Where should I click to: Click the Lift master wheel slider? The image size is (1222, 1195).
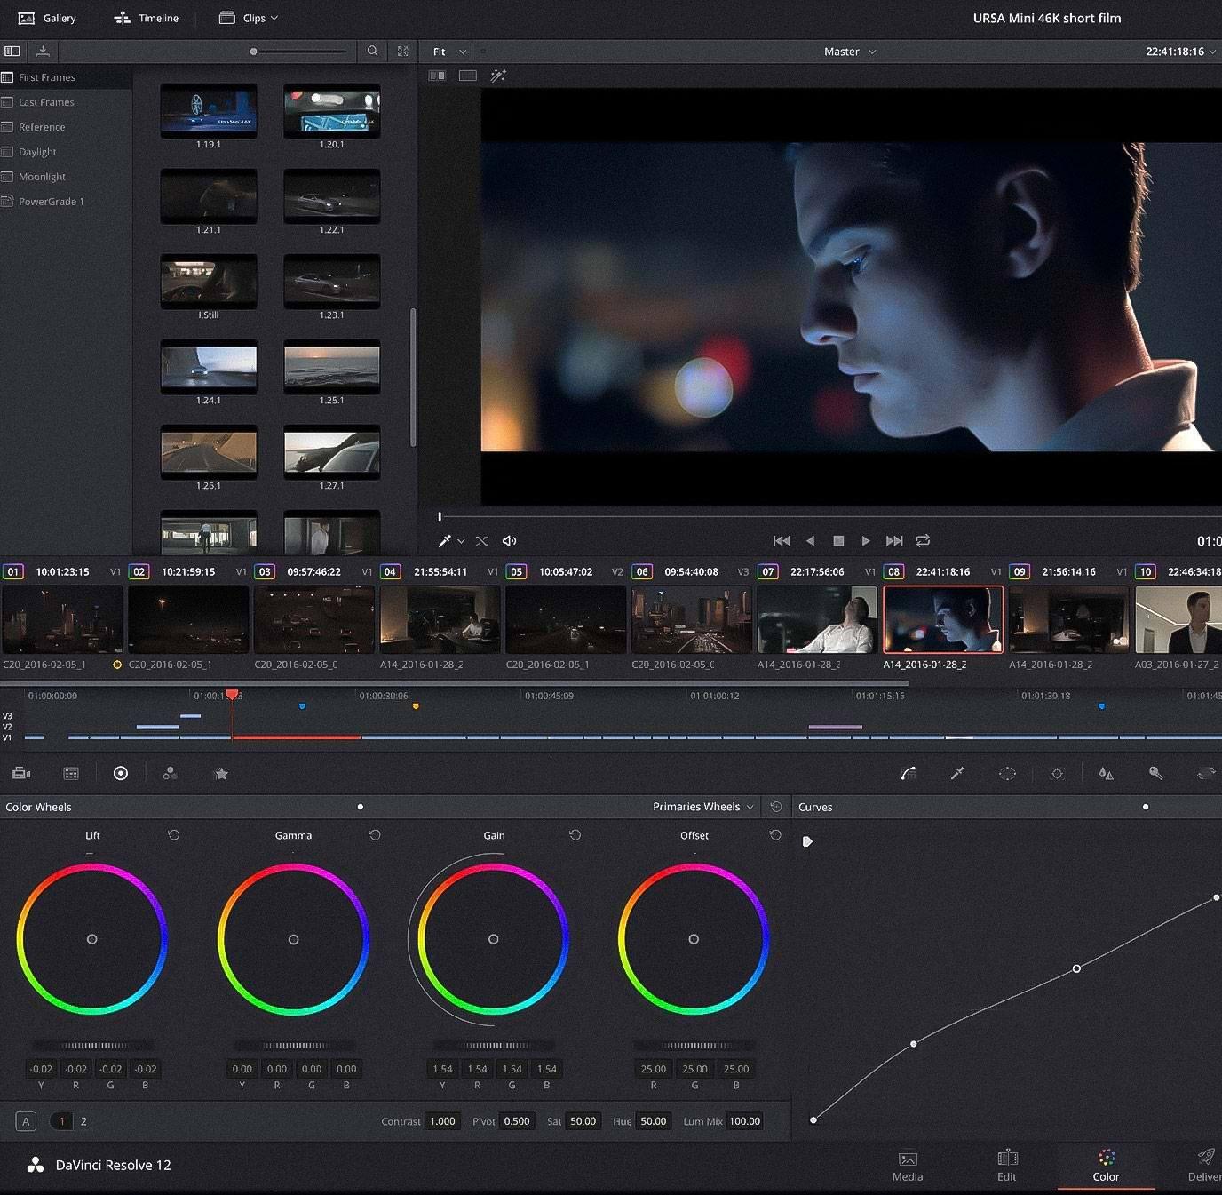(x=92, y=1046)
